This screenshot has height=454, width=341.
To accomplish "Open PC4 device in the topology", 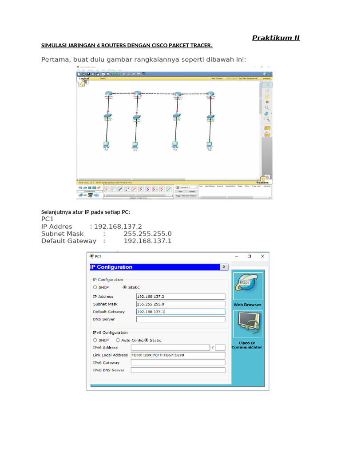I will [x=209, y=144].
